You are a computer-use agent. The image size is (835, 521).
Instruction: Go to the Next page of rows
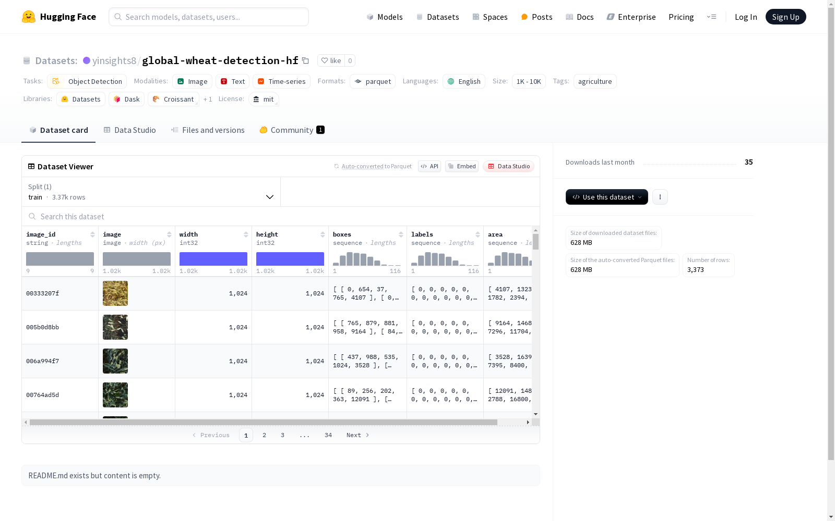pyautogui.click(x=358, y=435)
